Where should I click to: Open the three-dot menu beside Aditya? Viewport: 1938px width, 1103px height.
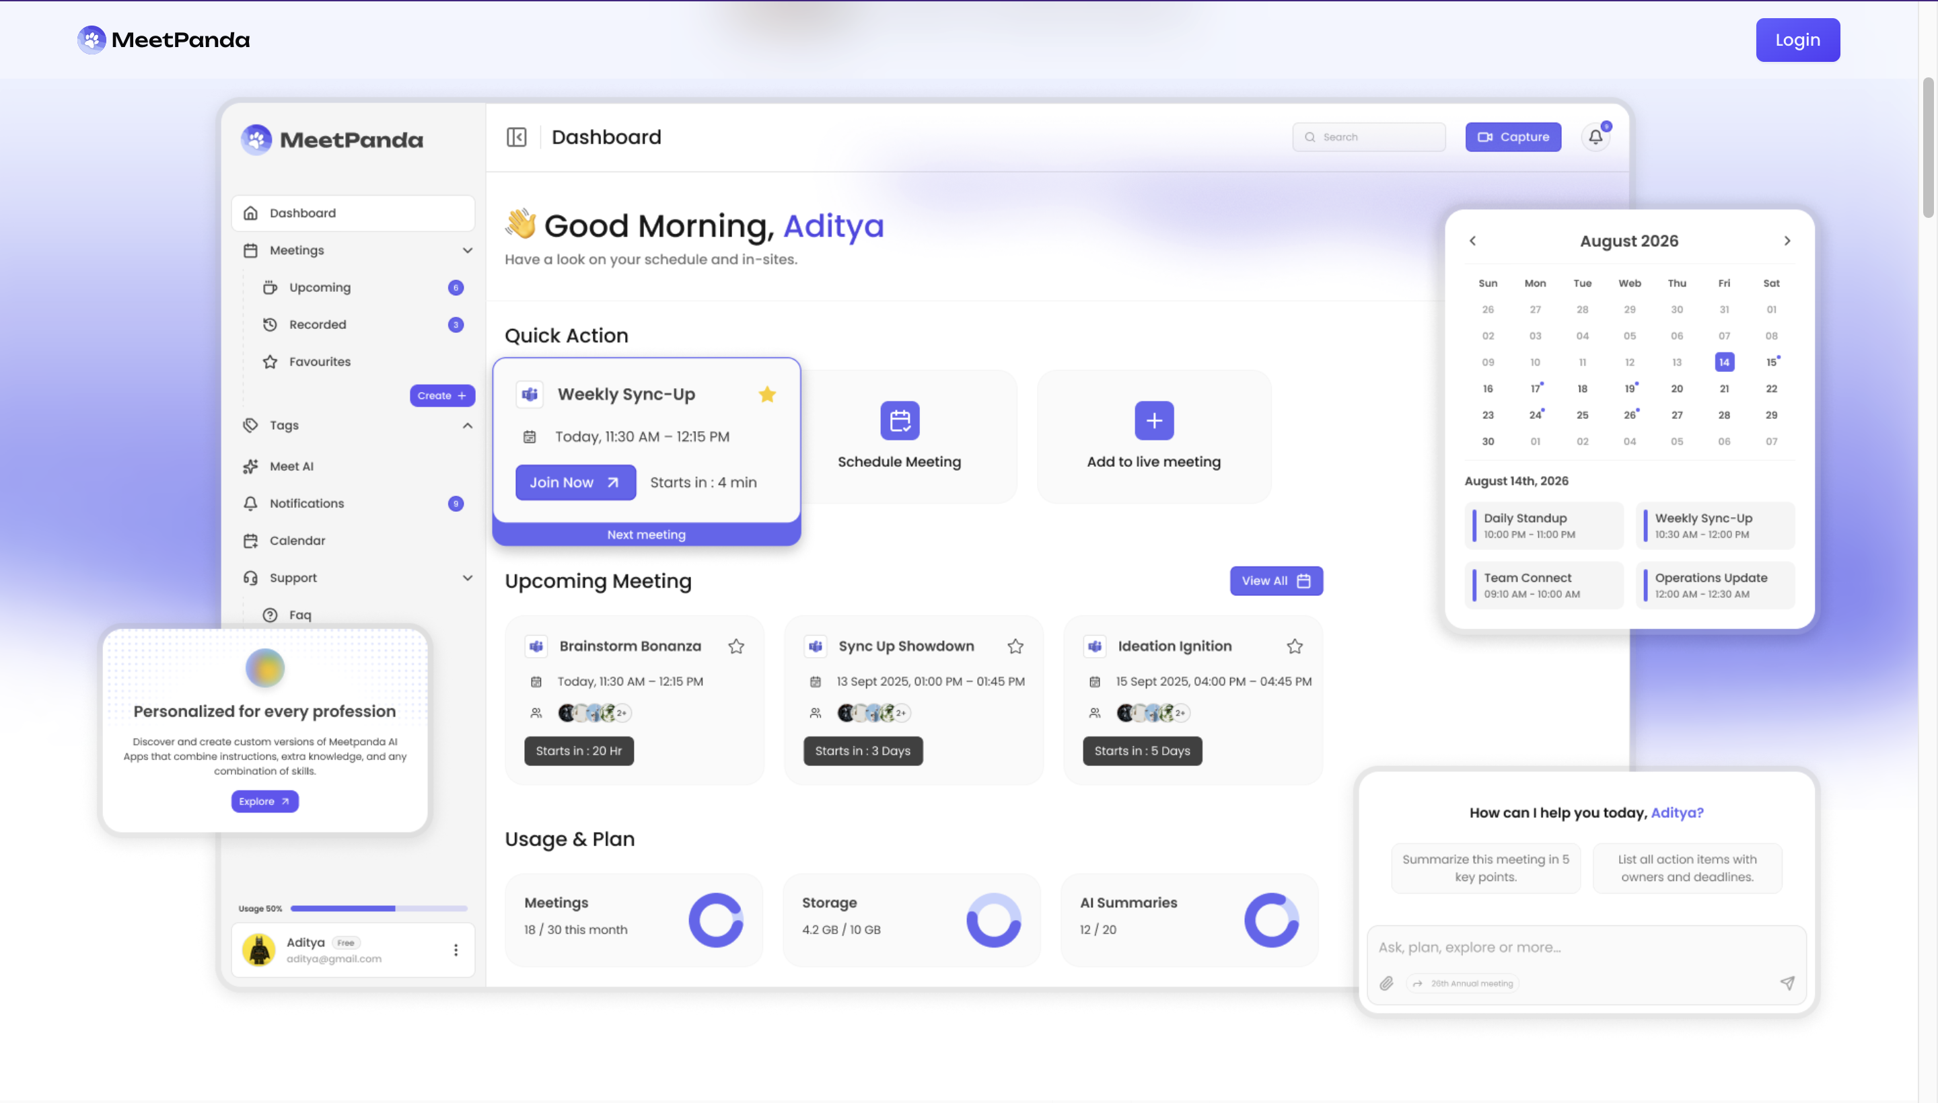(456, 950)
